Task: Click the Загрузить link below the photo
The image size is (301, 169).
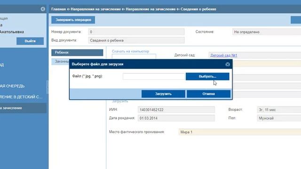Action: click(120, 101)
